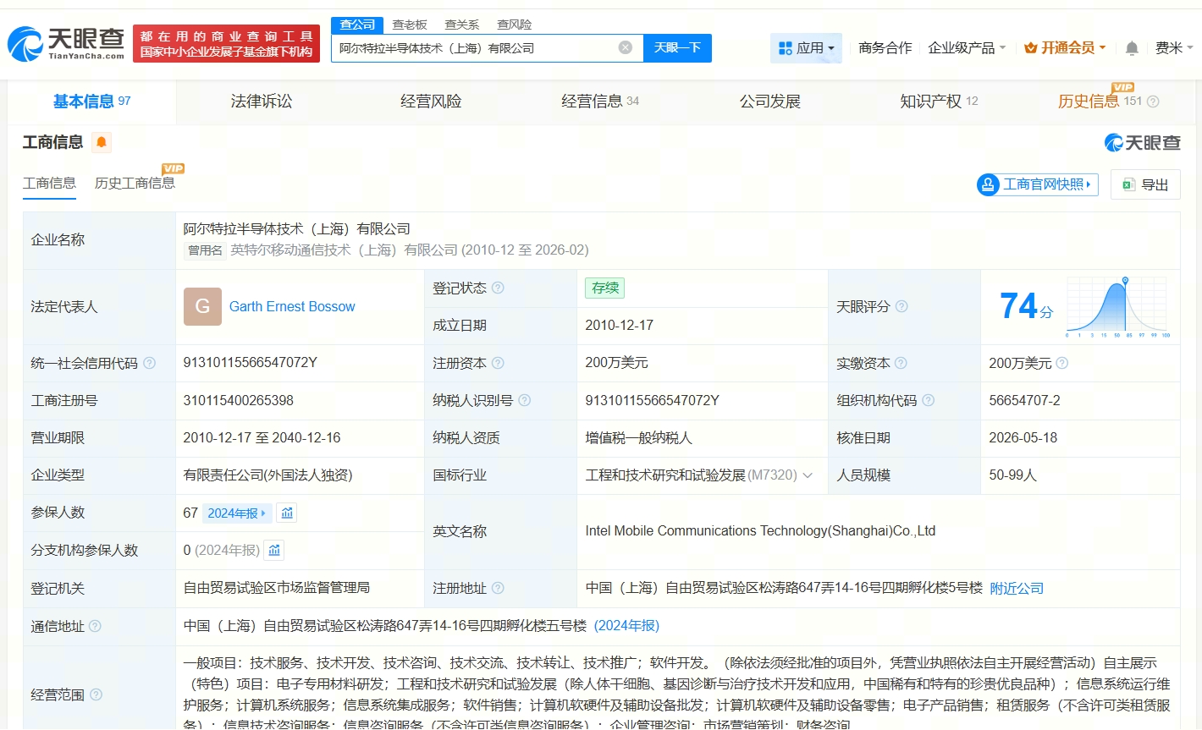Image resolution: width=1202 pixels, height=730 pixels.
Task: Switch to the 历史工商信息 sub-tab
Action: tap(135, 184)
